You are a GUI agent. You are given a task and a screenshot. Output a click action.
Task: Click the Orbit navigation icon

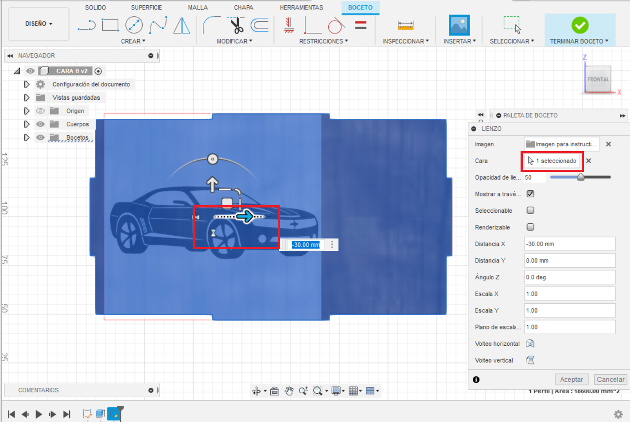257,391
